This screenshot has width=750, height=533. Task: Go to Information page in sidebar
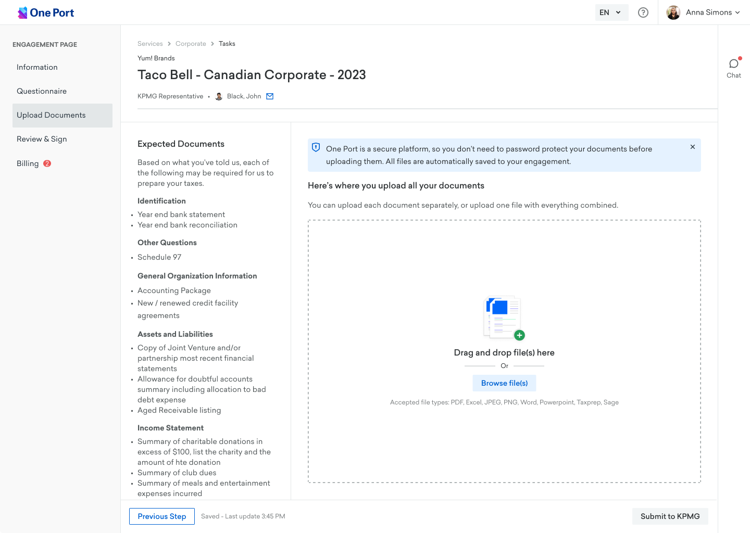[63, 67]
